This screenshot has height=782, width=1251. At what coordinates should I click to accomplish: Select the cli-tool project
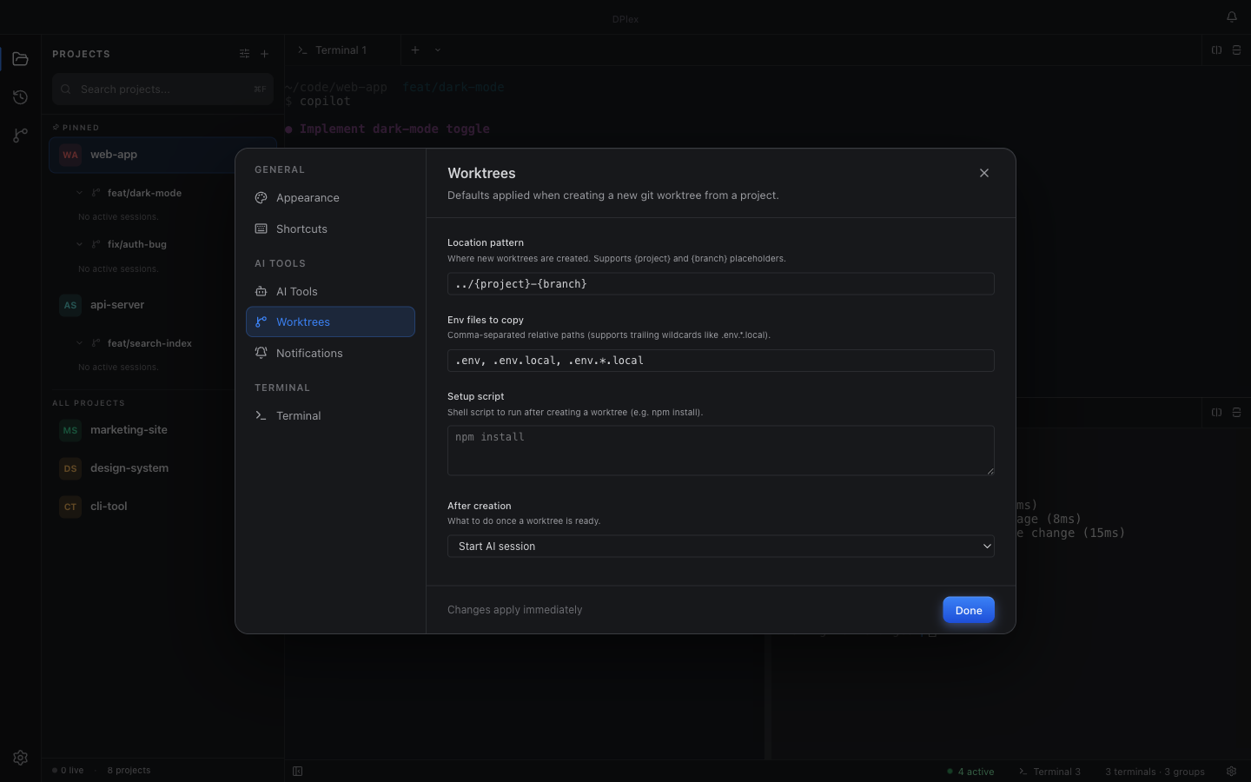[162, 507]
